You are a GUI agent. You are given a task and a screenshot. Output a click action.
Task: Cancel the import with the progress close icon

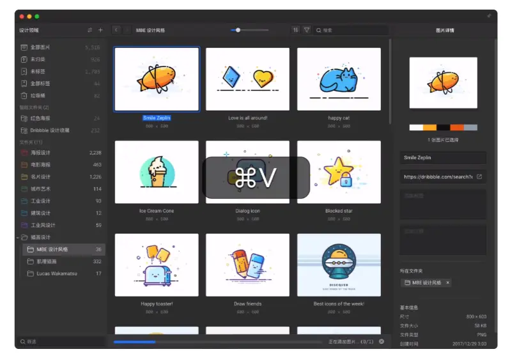tap(382, 341)
